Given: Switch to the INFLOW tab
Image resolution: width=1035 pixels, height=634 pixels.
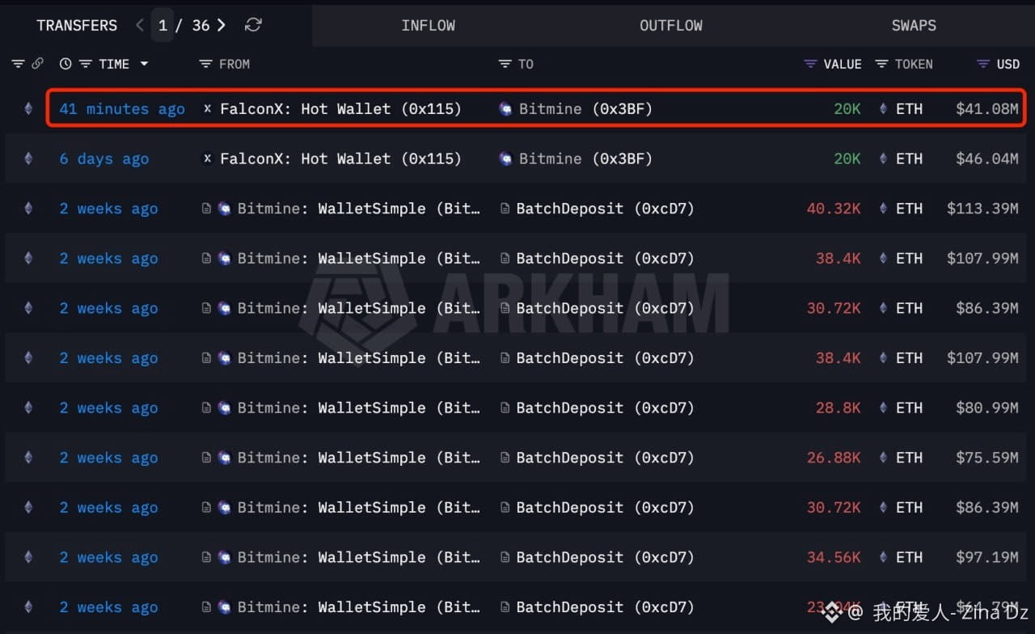Looking at the screenshot, I should point(429,25).
